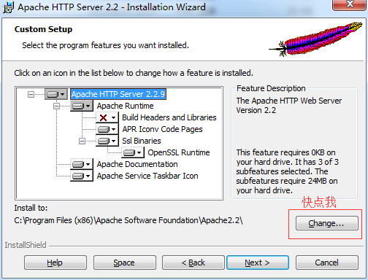This screenshot has height=280, width=368.
Task: Collapse the Apache Runtime tree node
Action: [x=56, y=106]
